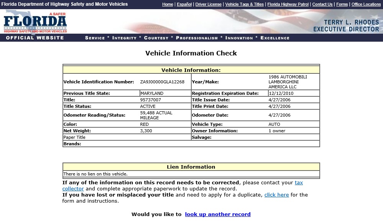Look up another record link
Viewport: 383px width, 221px height.
coord(218,214)
